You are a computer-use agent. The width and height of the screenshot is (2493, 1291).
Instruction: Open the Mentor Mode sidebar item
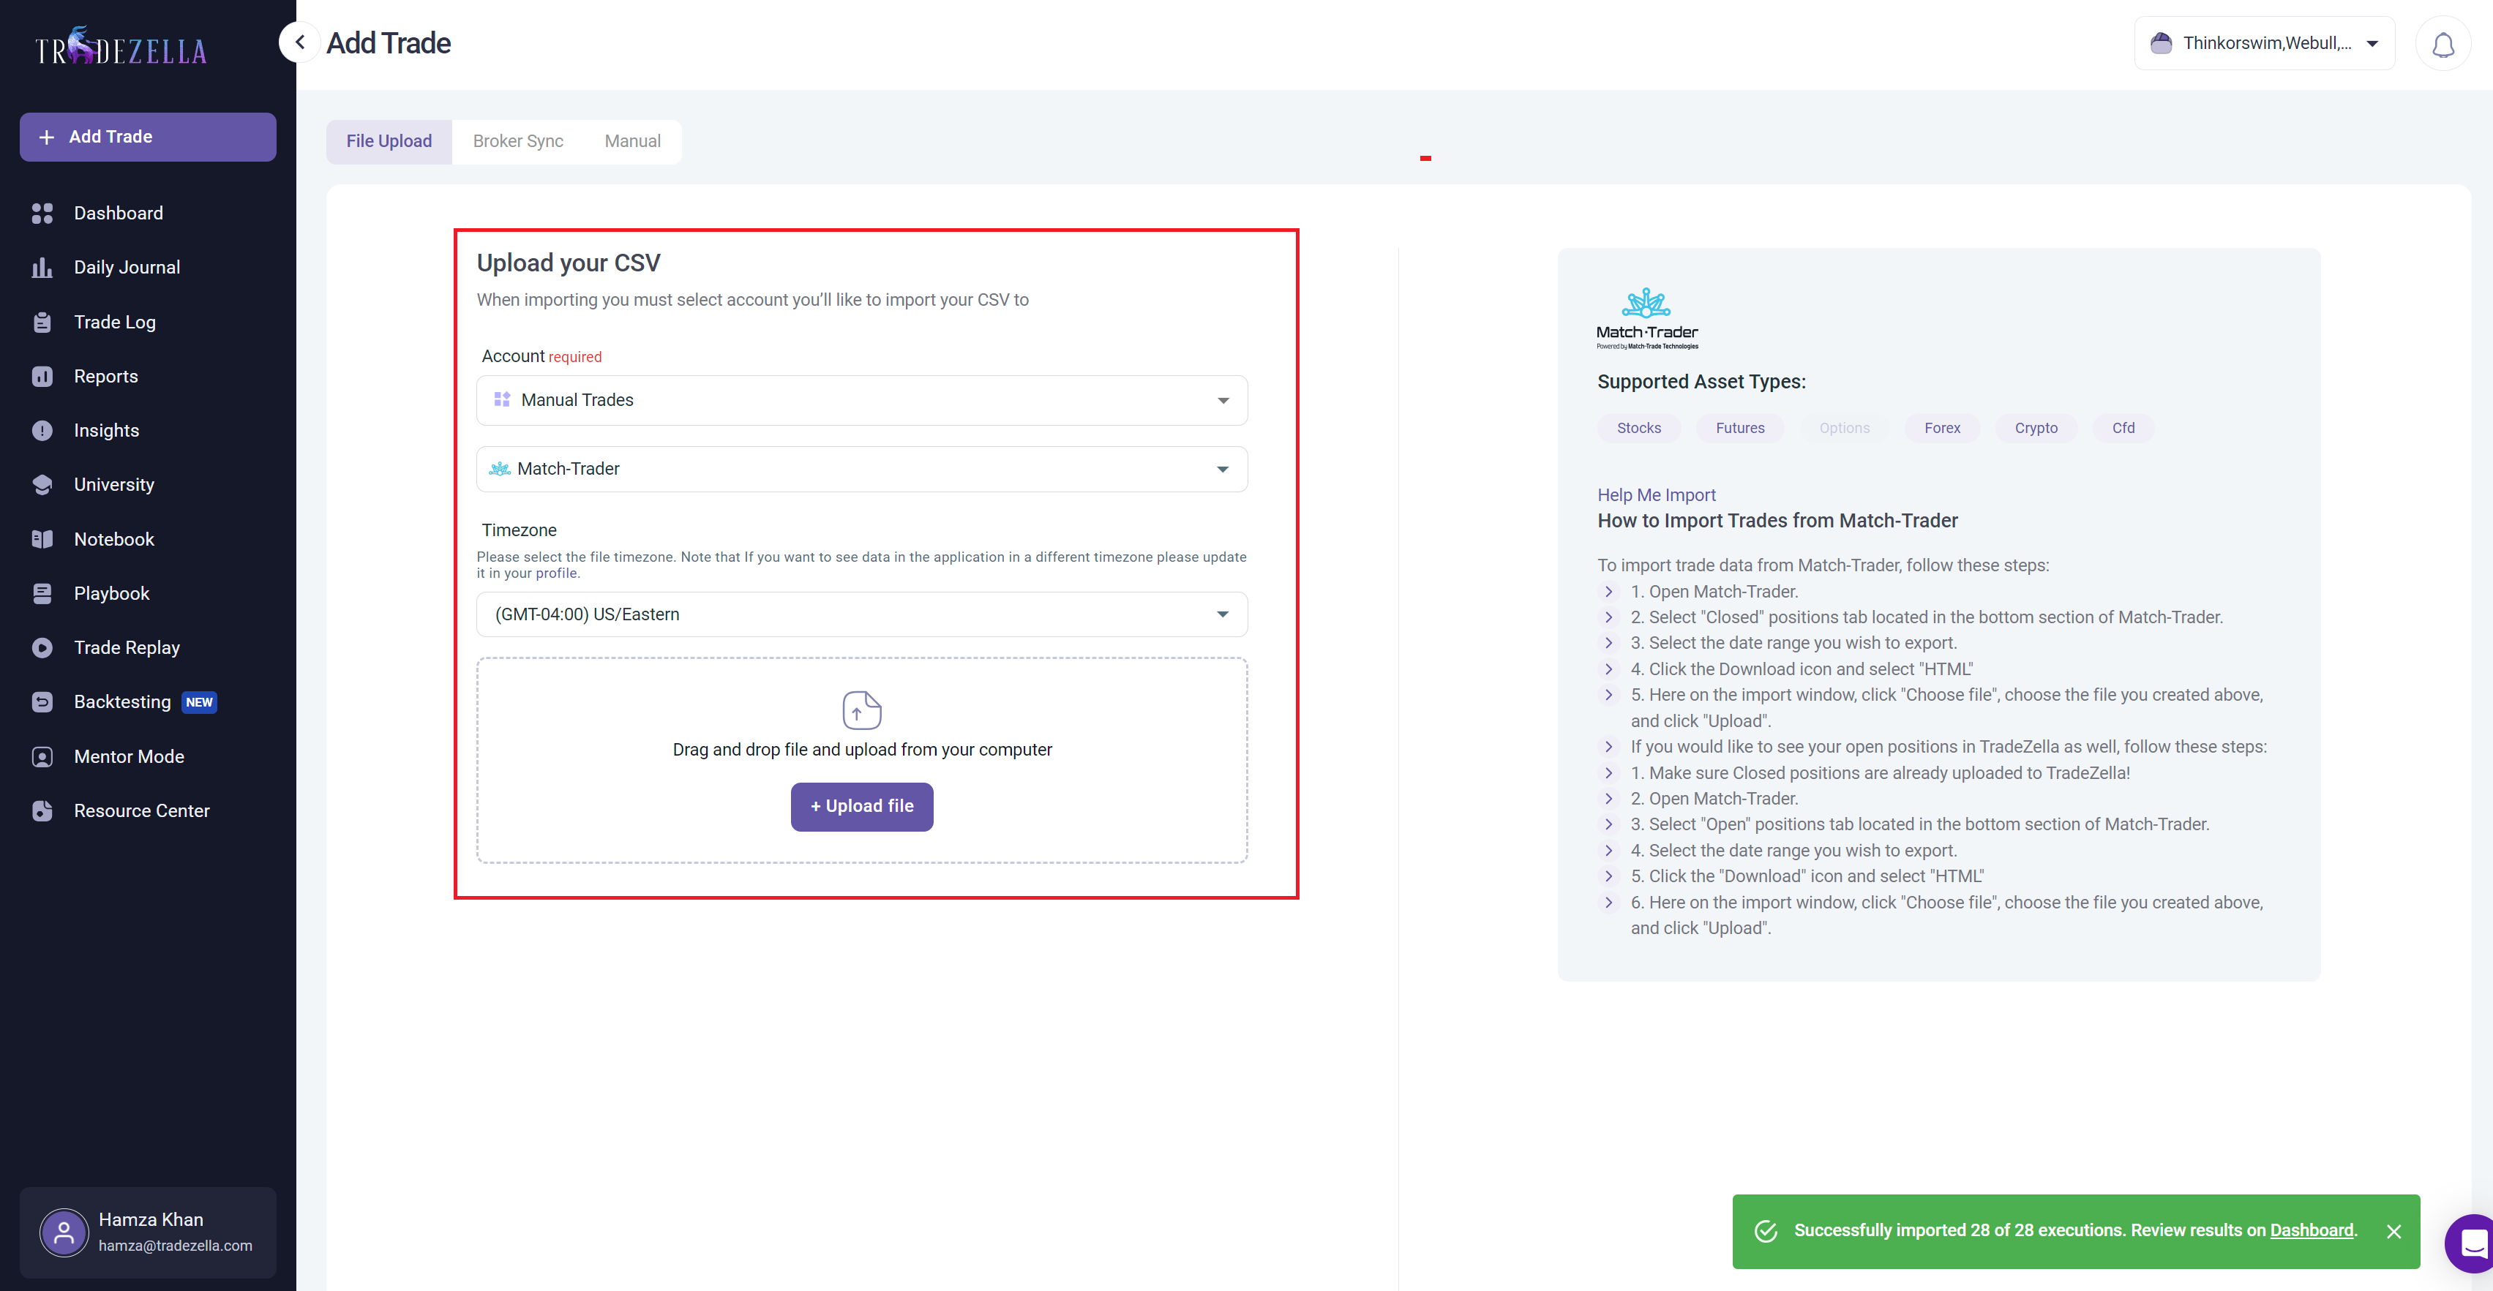point(129,757)
